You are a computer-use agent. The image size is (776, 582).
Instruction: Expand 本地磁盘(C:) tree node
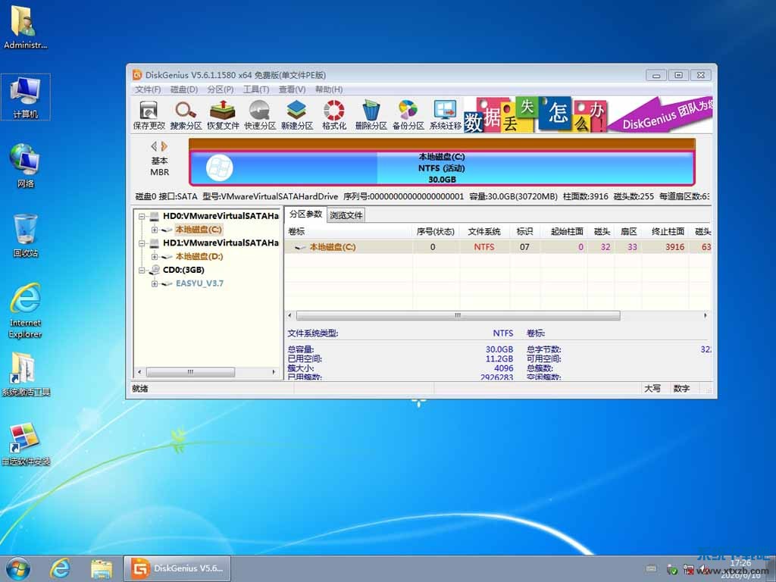click(x=155, y=230)
